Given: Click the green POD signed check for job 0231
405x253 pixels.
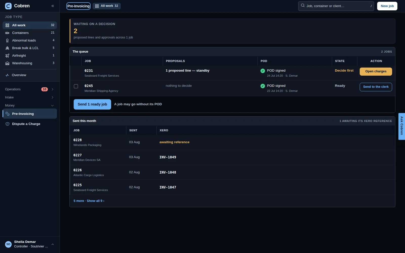Looking at the screenshot, I should (263, 71).
